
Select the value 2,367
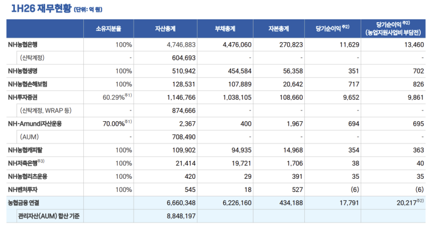(x=187, y=124)
